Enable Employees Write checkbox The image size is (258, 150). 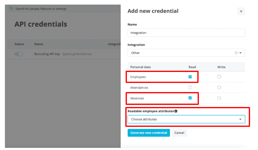point(219,77)
